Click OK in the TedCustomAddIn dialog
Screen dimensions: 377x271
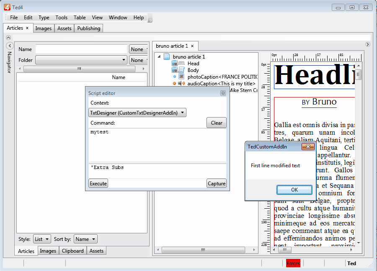click(x=294, y=190)
